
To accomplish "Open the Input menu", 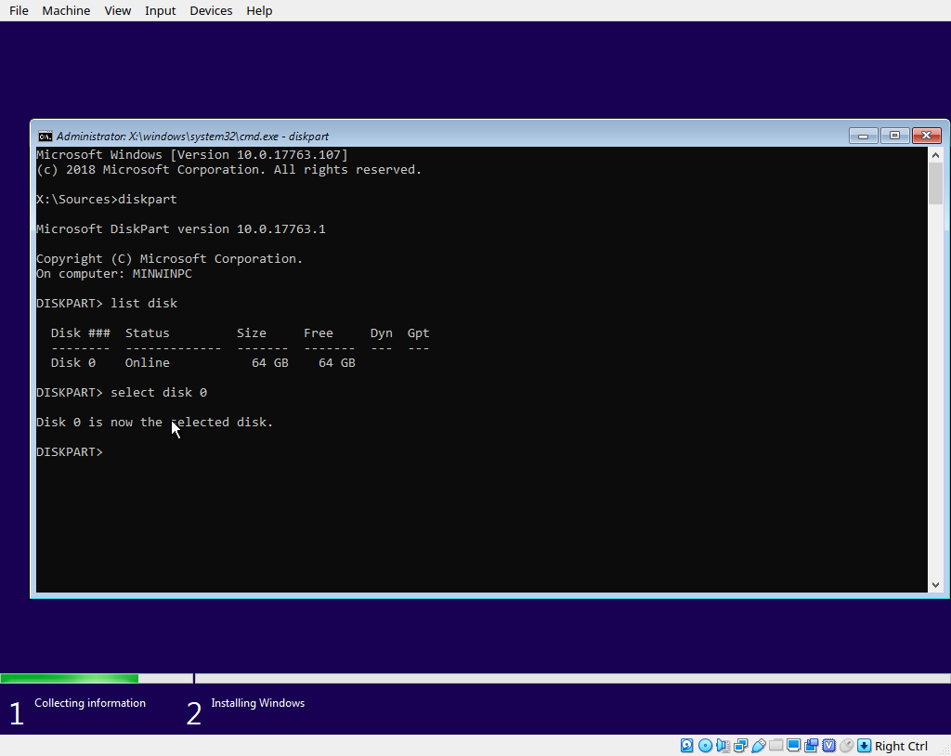I will click(160, 10).
